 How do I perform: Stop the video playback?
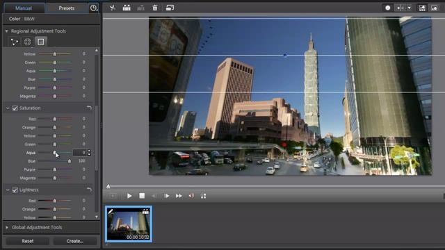point(142,196)
